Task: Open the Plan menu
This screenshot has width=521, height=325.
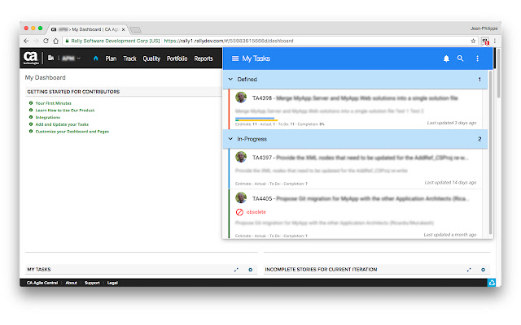Action: (x=111, y=58)
